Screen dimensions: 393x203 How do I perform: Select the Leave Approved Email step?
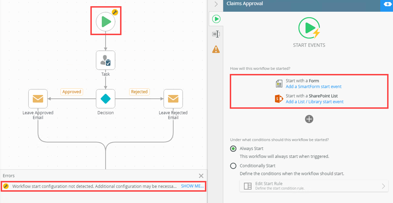pyautogui.click(x=38, y=99)
